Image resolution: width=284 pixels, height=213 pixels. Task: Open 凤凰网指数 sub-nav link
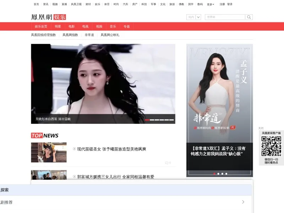click(x=70, y=35)
